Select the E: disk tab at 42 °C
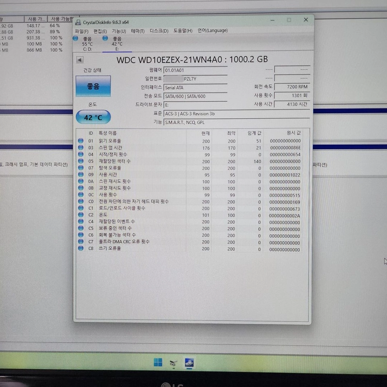Screen dimensions: 387x387 (x=117, y=43)
